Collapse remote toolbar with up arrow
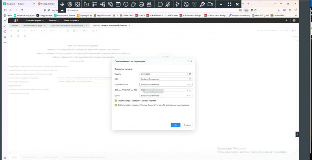312x160 pixels. point(62,10)
